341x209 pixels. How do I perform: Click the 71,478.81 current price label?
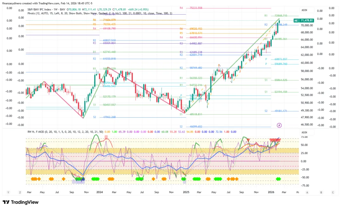click(x=307, y=21)
